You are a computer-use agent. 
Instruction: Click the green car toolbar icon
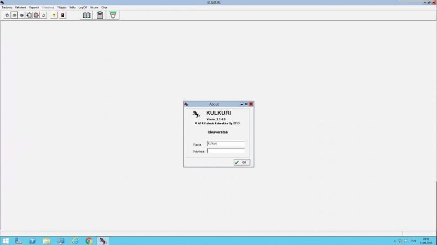(x=15, y=15)
